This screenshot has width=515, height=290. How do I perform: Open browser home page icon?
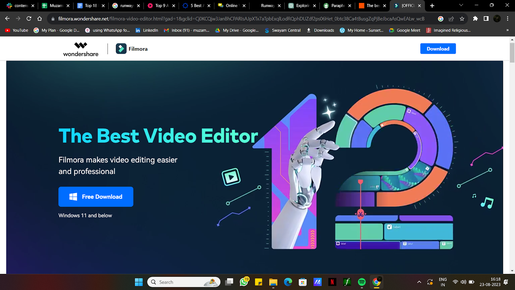pos(40,19)
